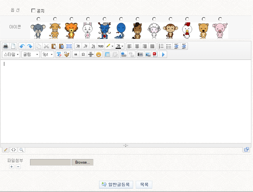
Task: Remove a file attachment field
Action: click(18, 167)
